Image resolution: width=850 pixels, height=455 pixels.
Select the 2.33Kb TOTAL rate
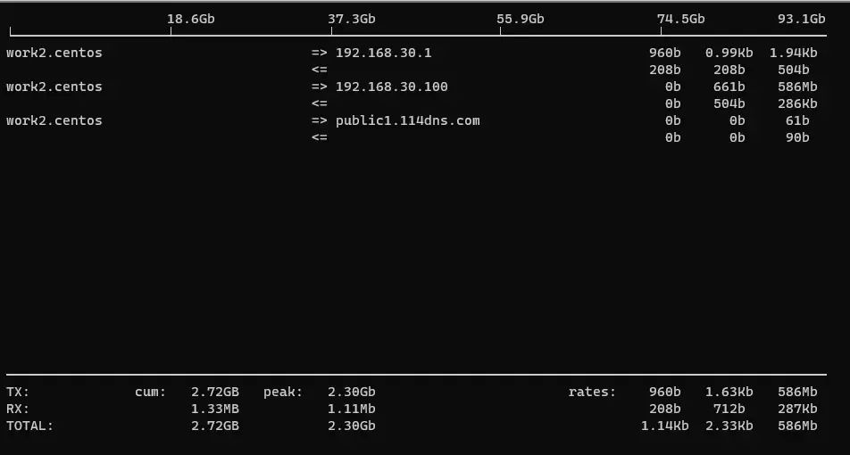pos(729,426)
